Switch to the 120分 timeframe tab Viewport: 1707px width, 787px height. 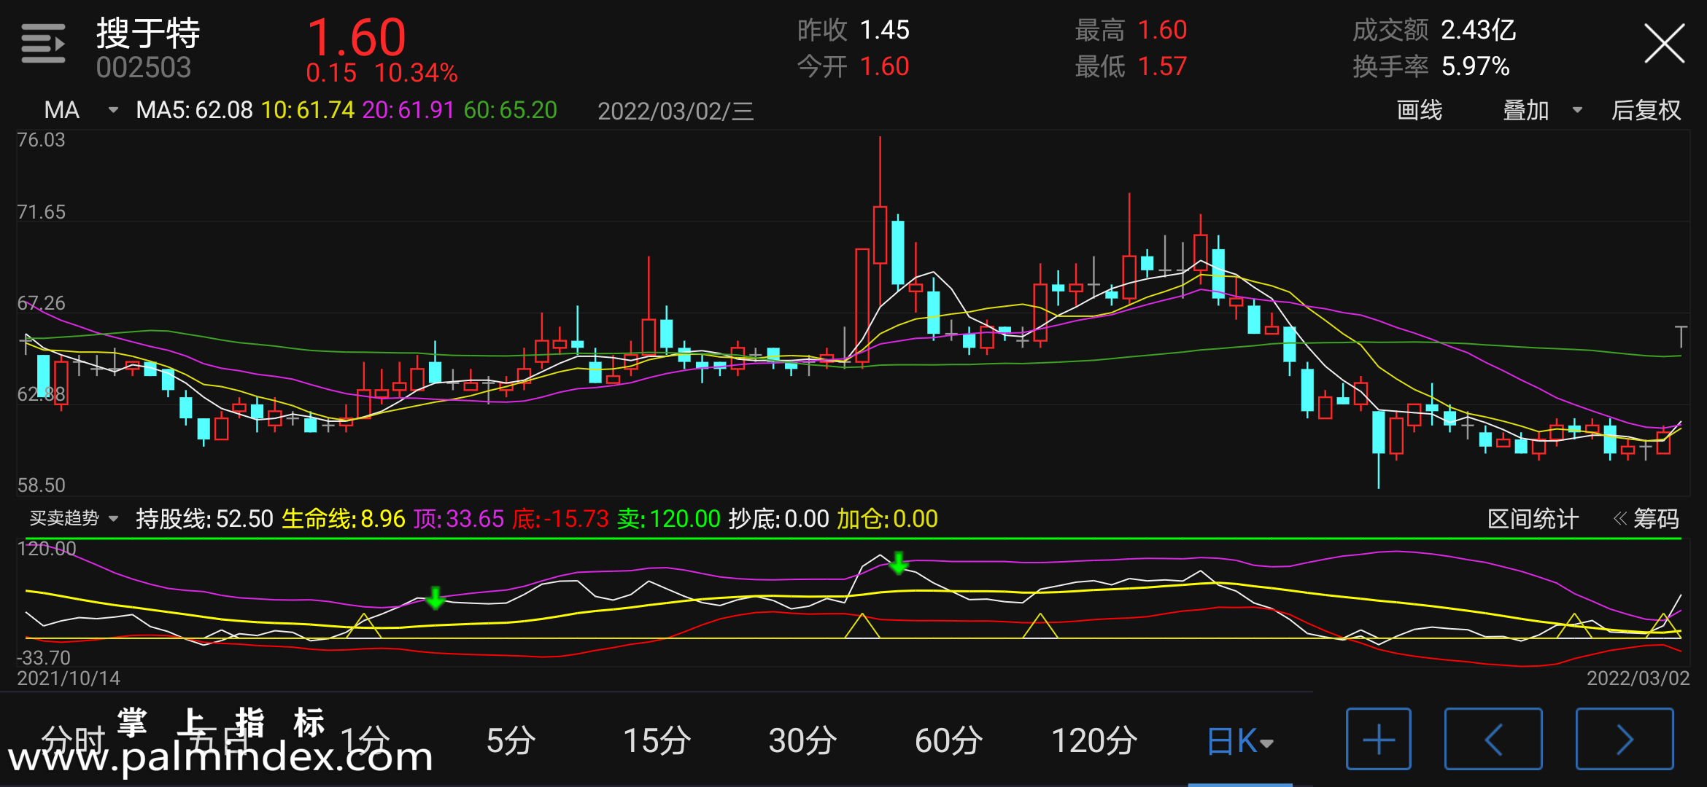[1094, 741]
